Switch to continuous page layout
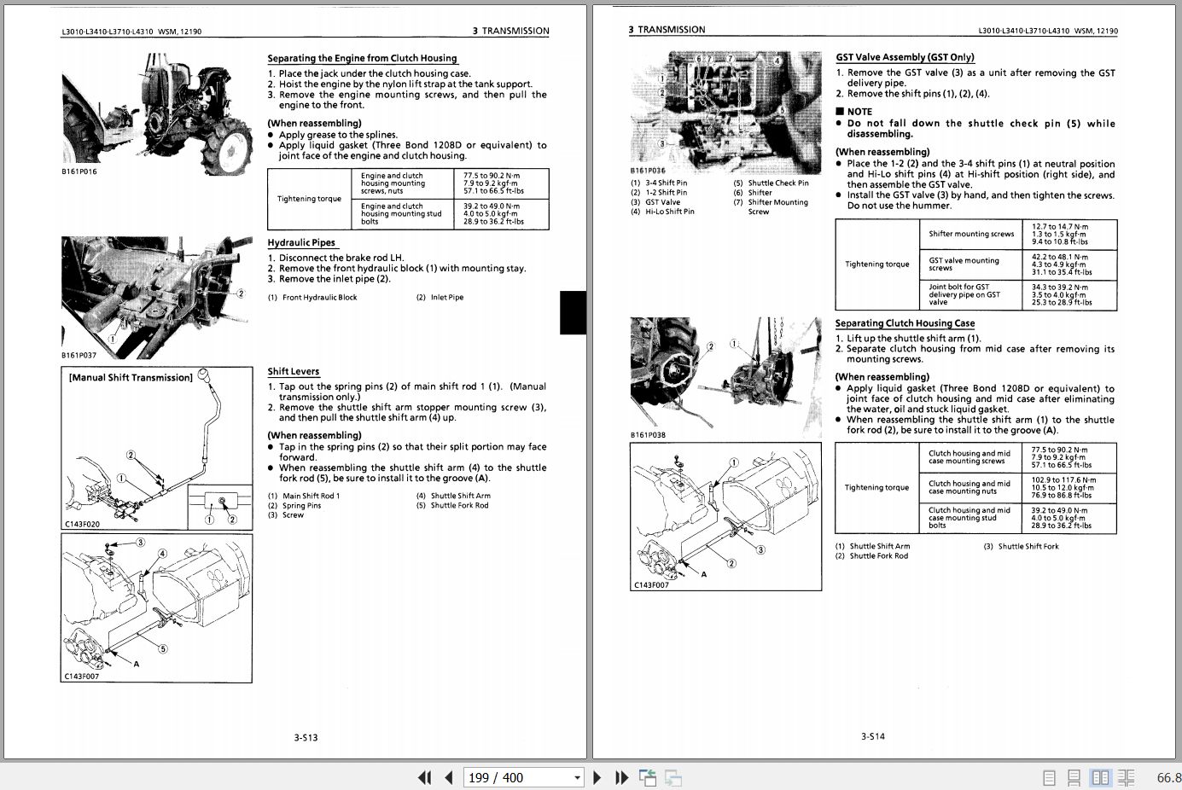The width and height of the screenshot is (1182, 790). click(x=1074, y=777)
